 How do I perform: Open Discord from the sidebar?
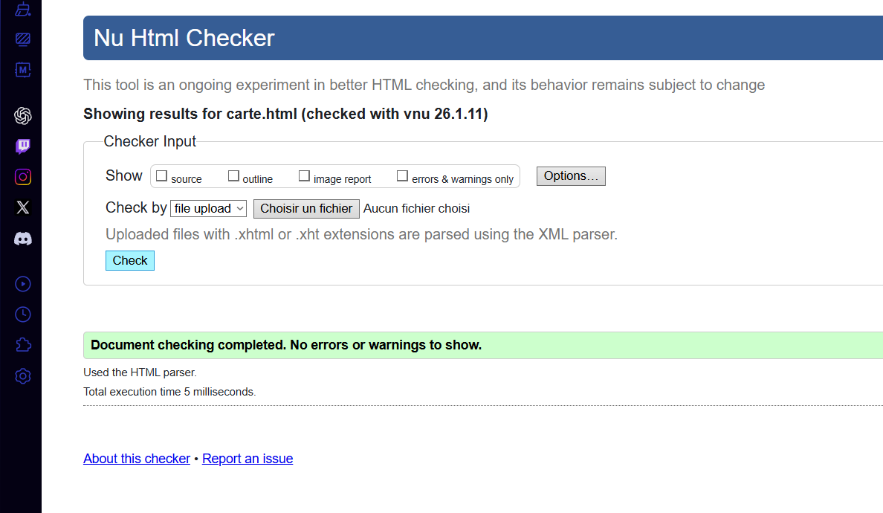[x=23, y=239]
